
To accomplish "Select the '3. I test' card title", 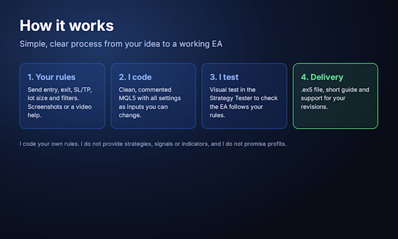I will [x=224, y=77].
